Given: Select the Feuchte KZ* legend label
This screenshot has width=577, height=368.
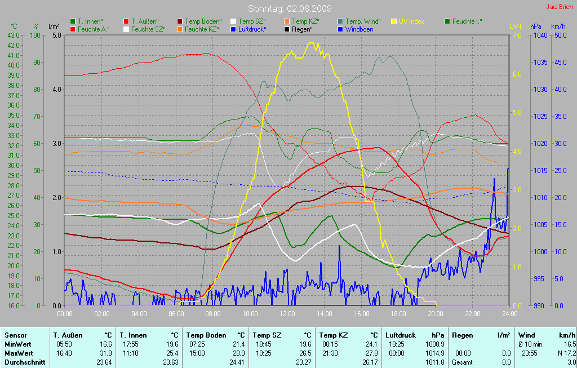Looking at the screenshot, I should coord(202,29).
